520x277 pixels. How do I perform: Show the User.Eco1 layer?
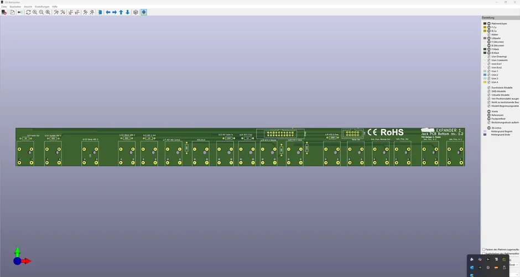point(489,64)
